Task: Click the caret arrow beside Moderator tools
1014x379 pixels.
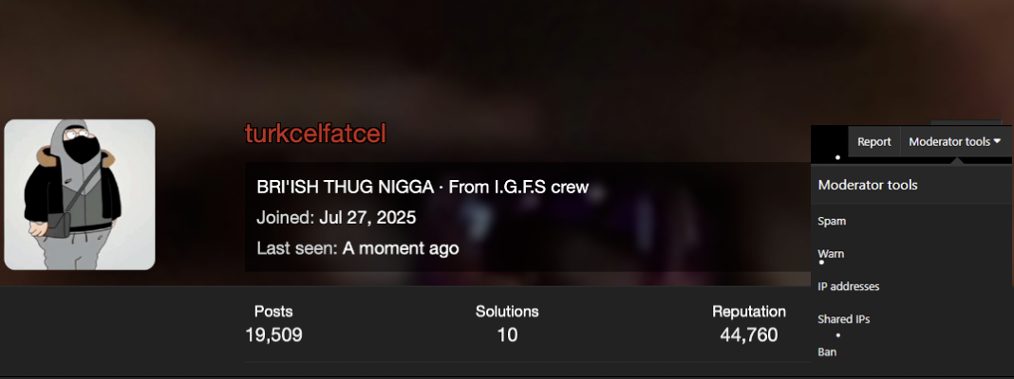Action: click(997, 141)
